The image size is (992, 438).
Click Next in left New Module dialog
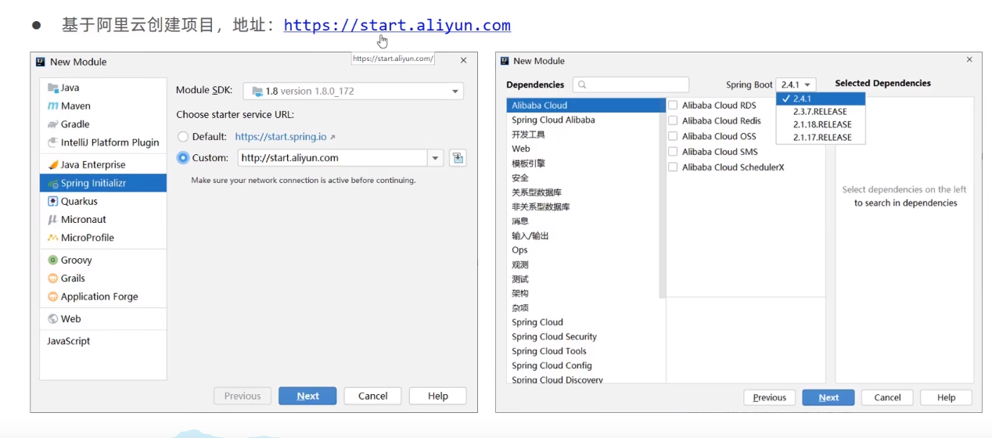click(x=307, y=396)
